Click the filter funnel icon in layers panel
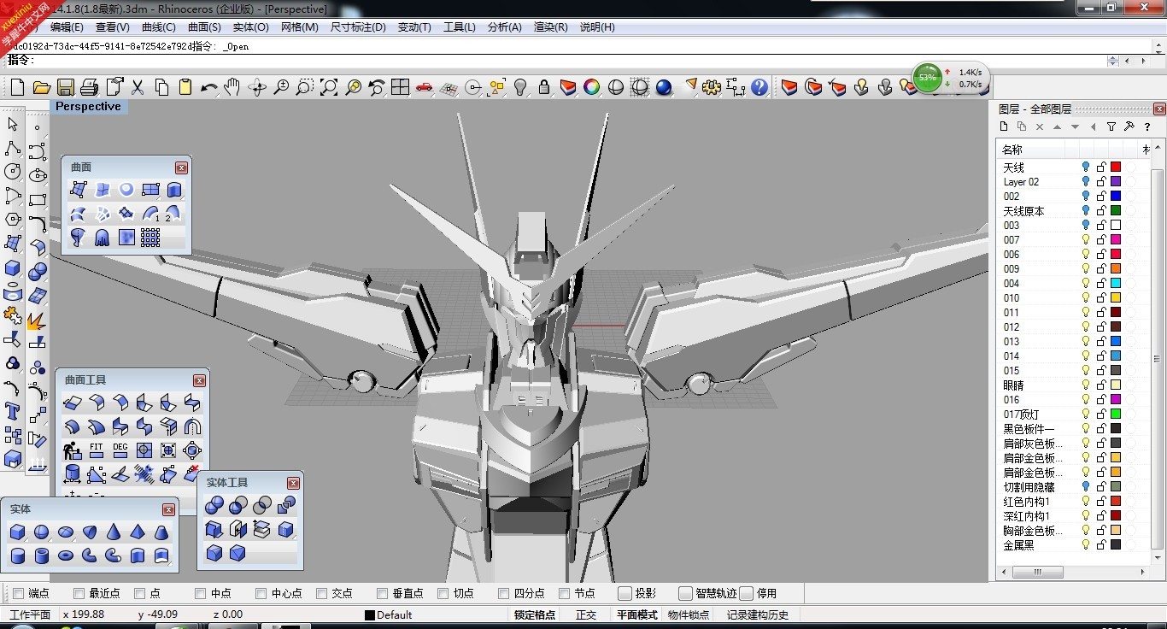This screenshot has width=1167, height=629. 1111,126
